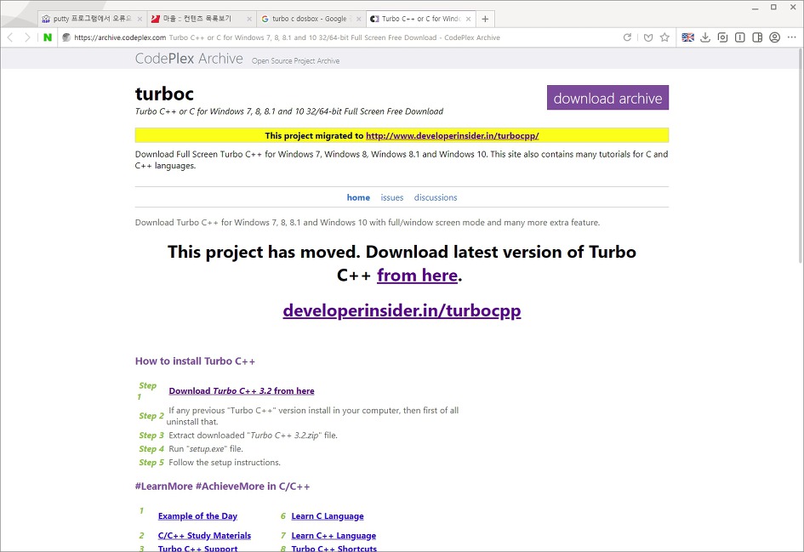Image resolution: width=804 pixels, height=552 pixels.
Task: Switch to the putty 프로그램에서 tab
Action: (91, 19)
